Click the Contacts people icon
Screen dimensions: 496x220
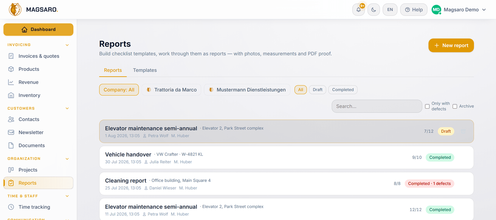[11, 119]
